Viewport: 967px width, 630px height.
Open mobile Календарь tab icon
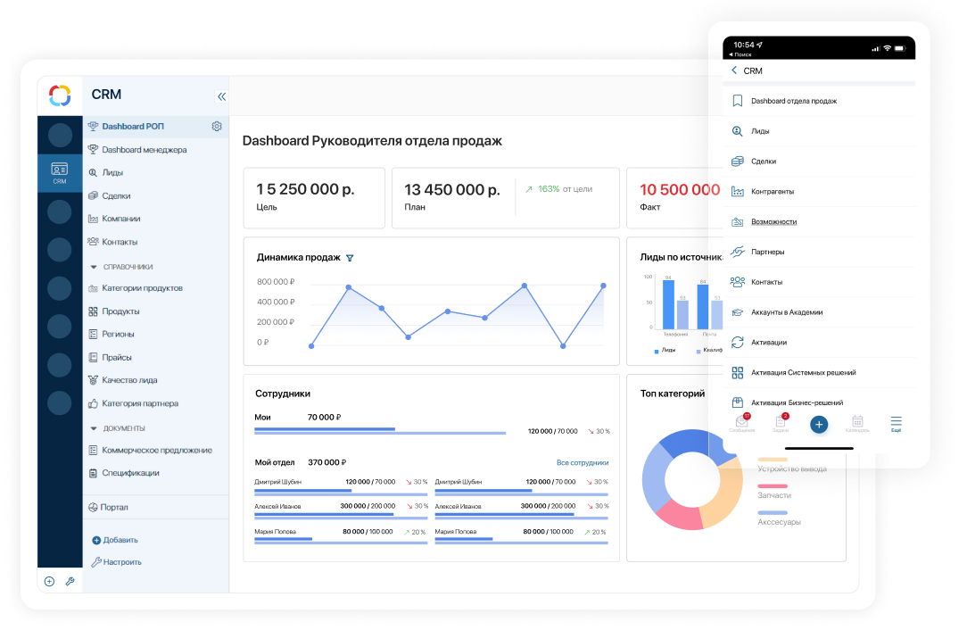pos(857,423)
